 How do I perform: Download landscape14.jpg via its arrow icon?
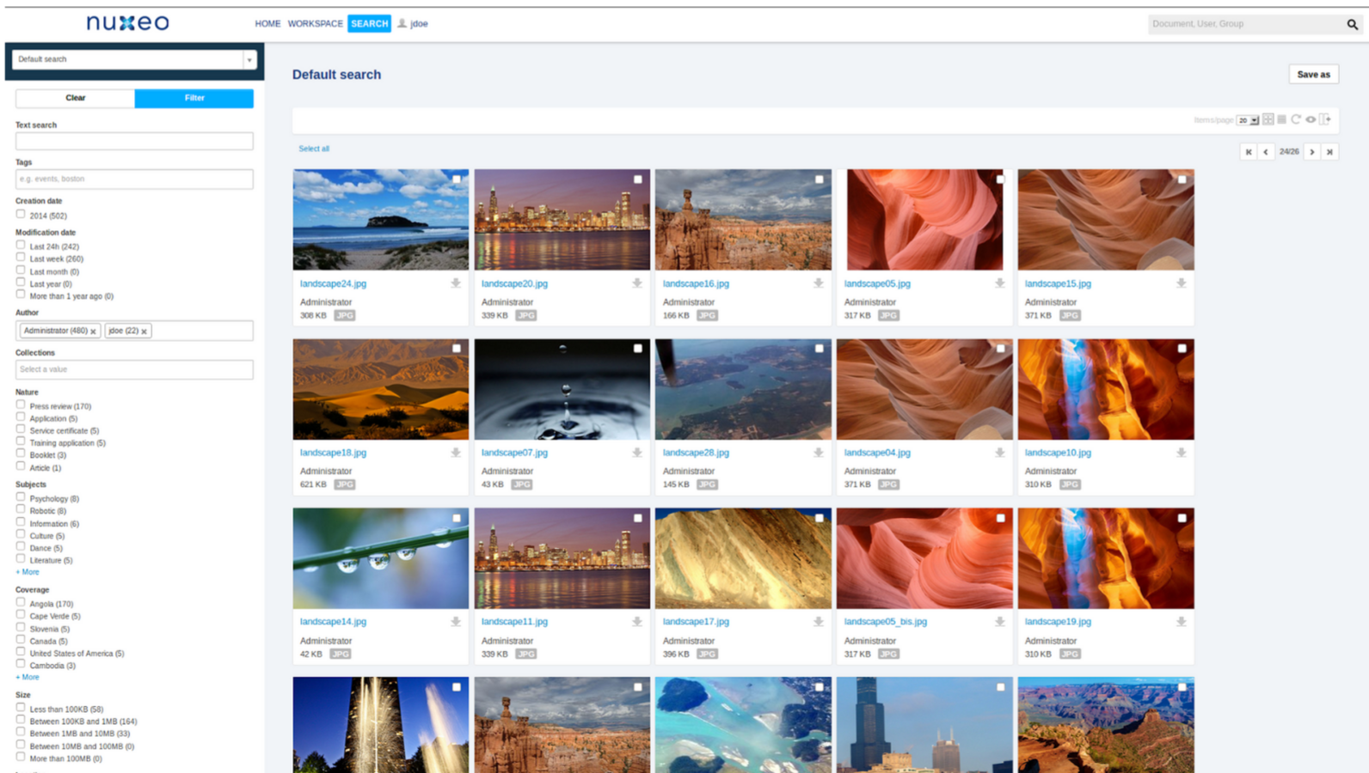point(456,622)
